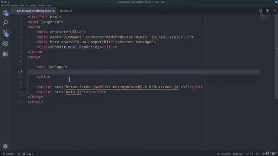Change the Spaces: 4 indentation setting

pyautogui.click(x=238, y=154)
